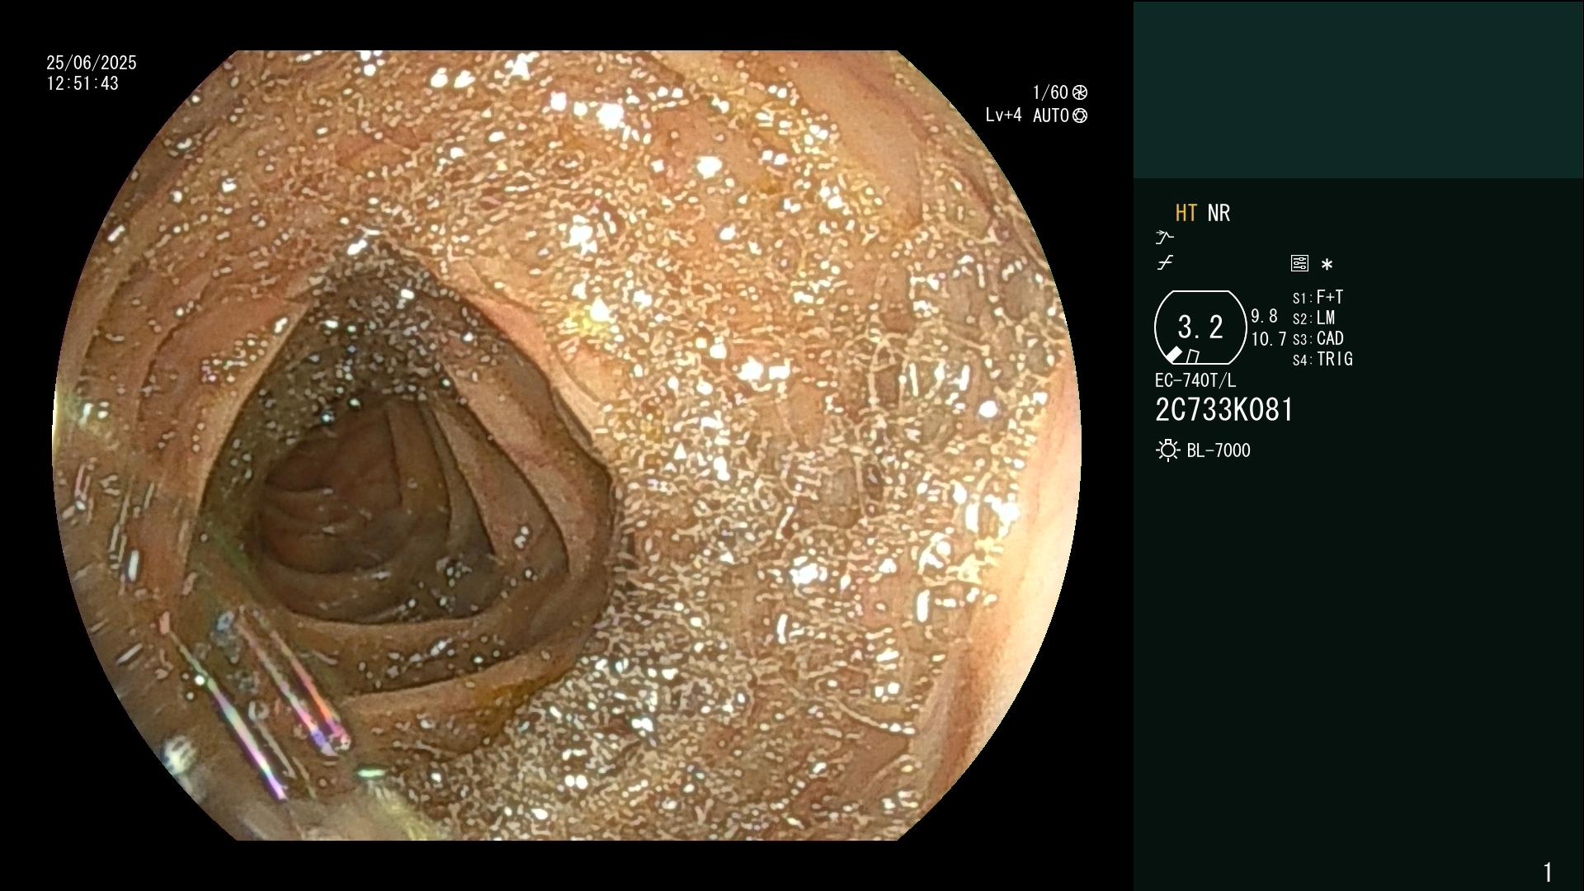Click the Lv+4 brightness level

pos(1003,115)
